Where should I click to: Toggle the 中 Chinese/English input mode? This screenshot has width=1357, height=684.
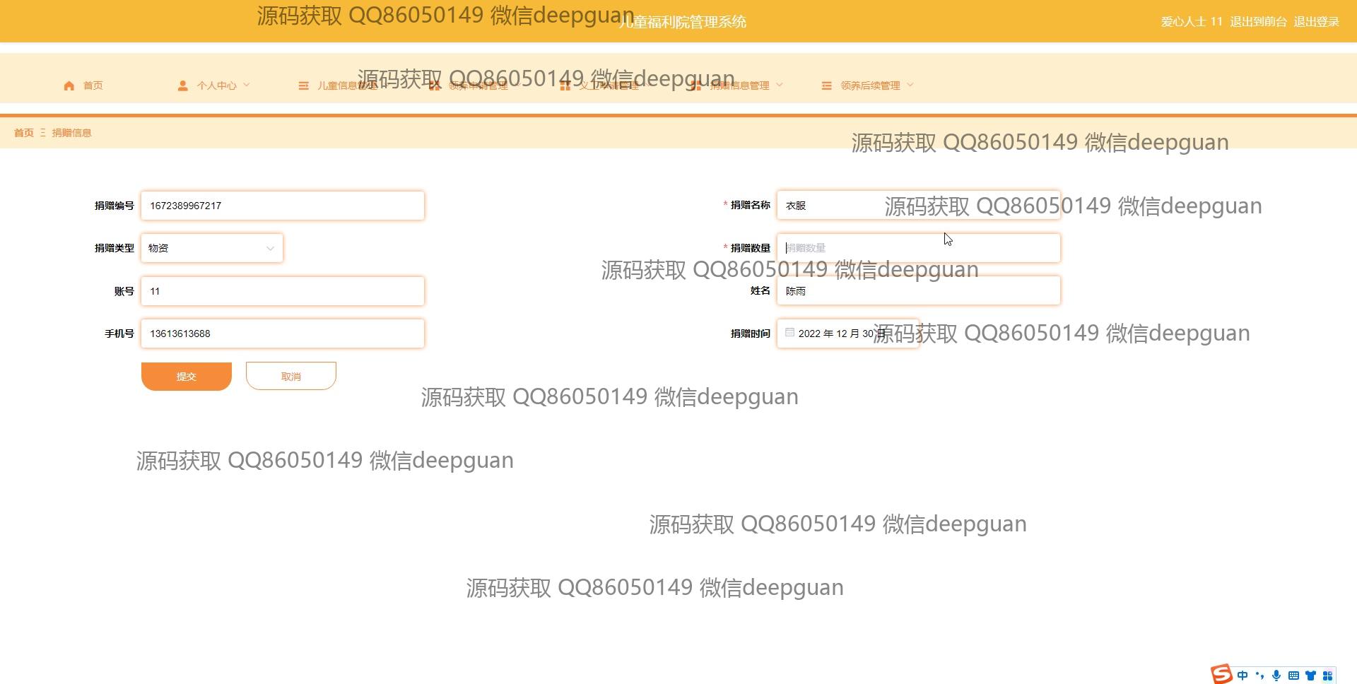(x=1243, y=676)
